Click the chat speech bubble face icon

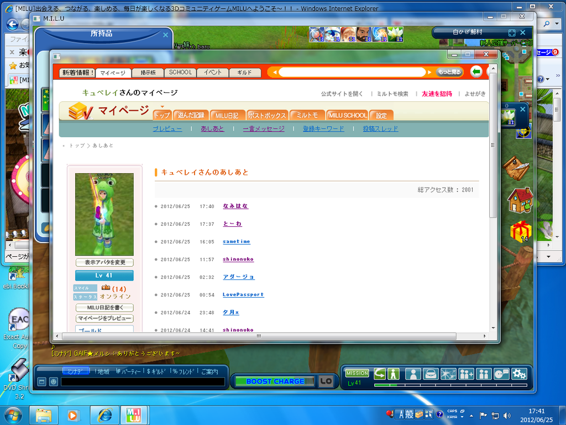click(x=501, y=374)
